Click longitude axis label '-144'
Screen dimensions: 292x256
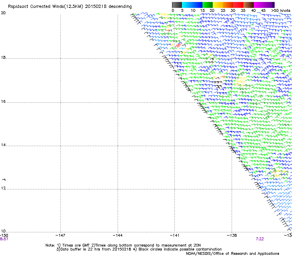pyautogui.click(x=118, y=236)
